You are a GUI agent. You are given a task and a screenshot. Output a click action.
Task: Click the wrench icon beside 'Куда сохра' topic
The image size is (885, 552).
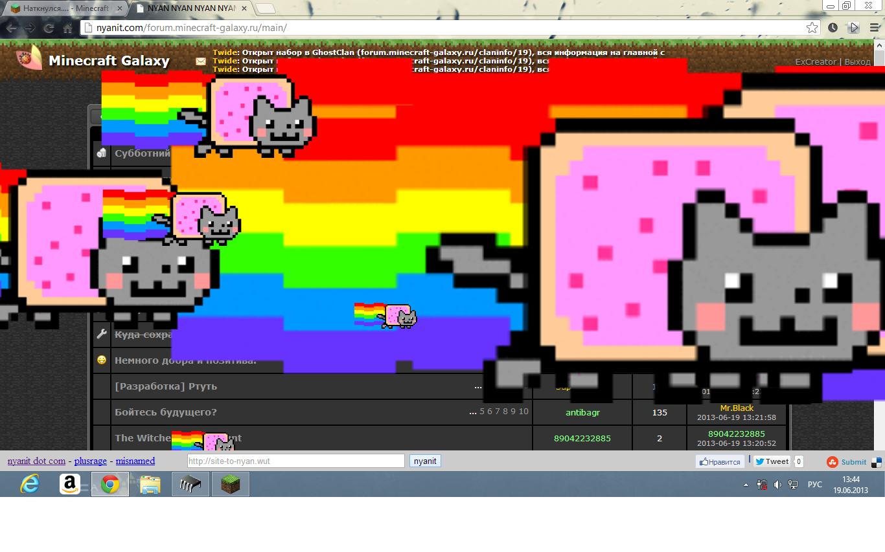click(101, 334)
